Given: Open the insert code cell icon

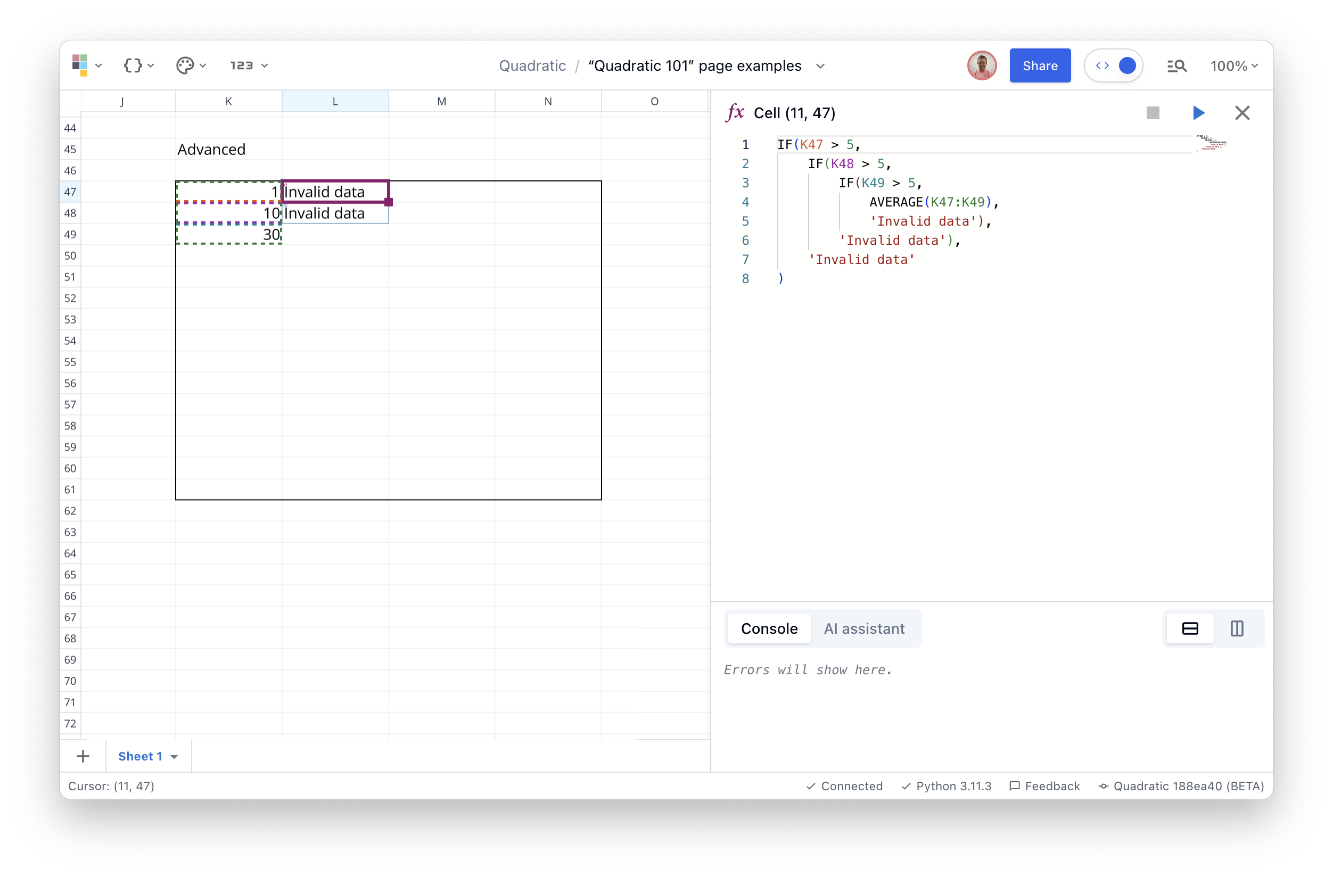Looking at the screenshot, I should click(x=133, y=65).
